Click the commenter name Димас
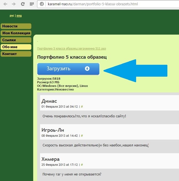This screenshot has width=179, height=181. pyautogui.click(x=49, y=101)
